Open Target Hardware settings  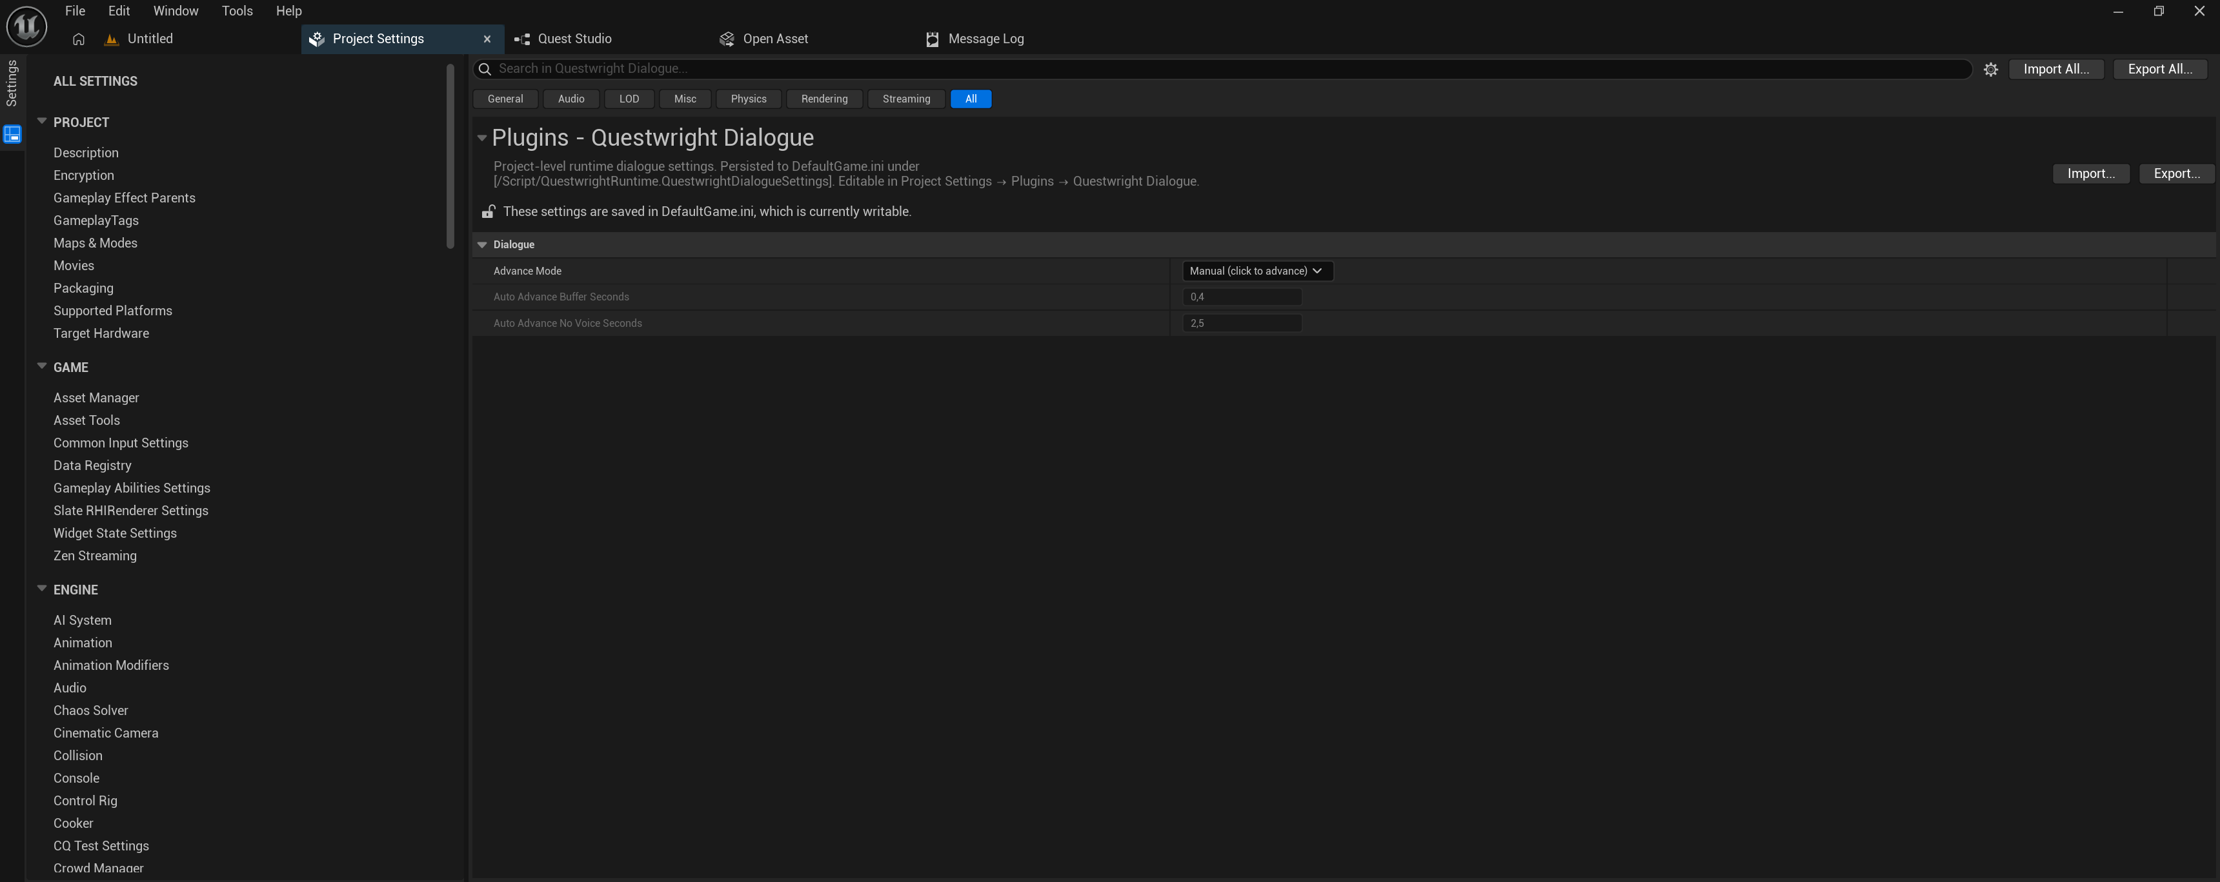(101, 333)
